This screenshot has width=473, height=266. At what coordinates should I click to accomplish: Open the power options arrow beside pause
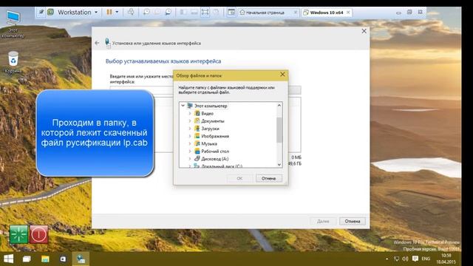[x=117, y=12]
